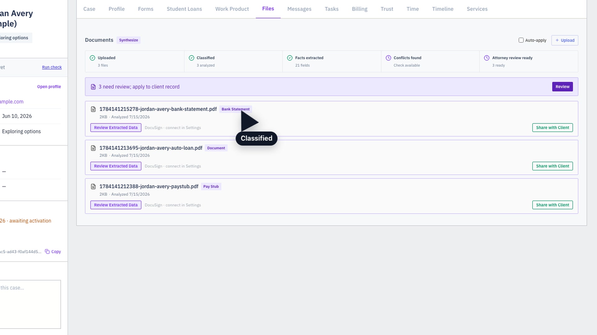Click '3 need review; apply to client record'

(139, 87)
